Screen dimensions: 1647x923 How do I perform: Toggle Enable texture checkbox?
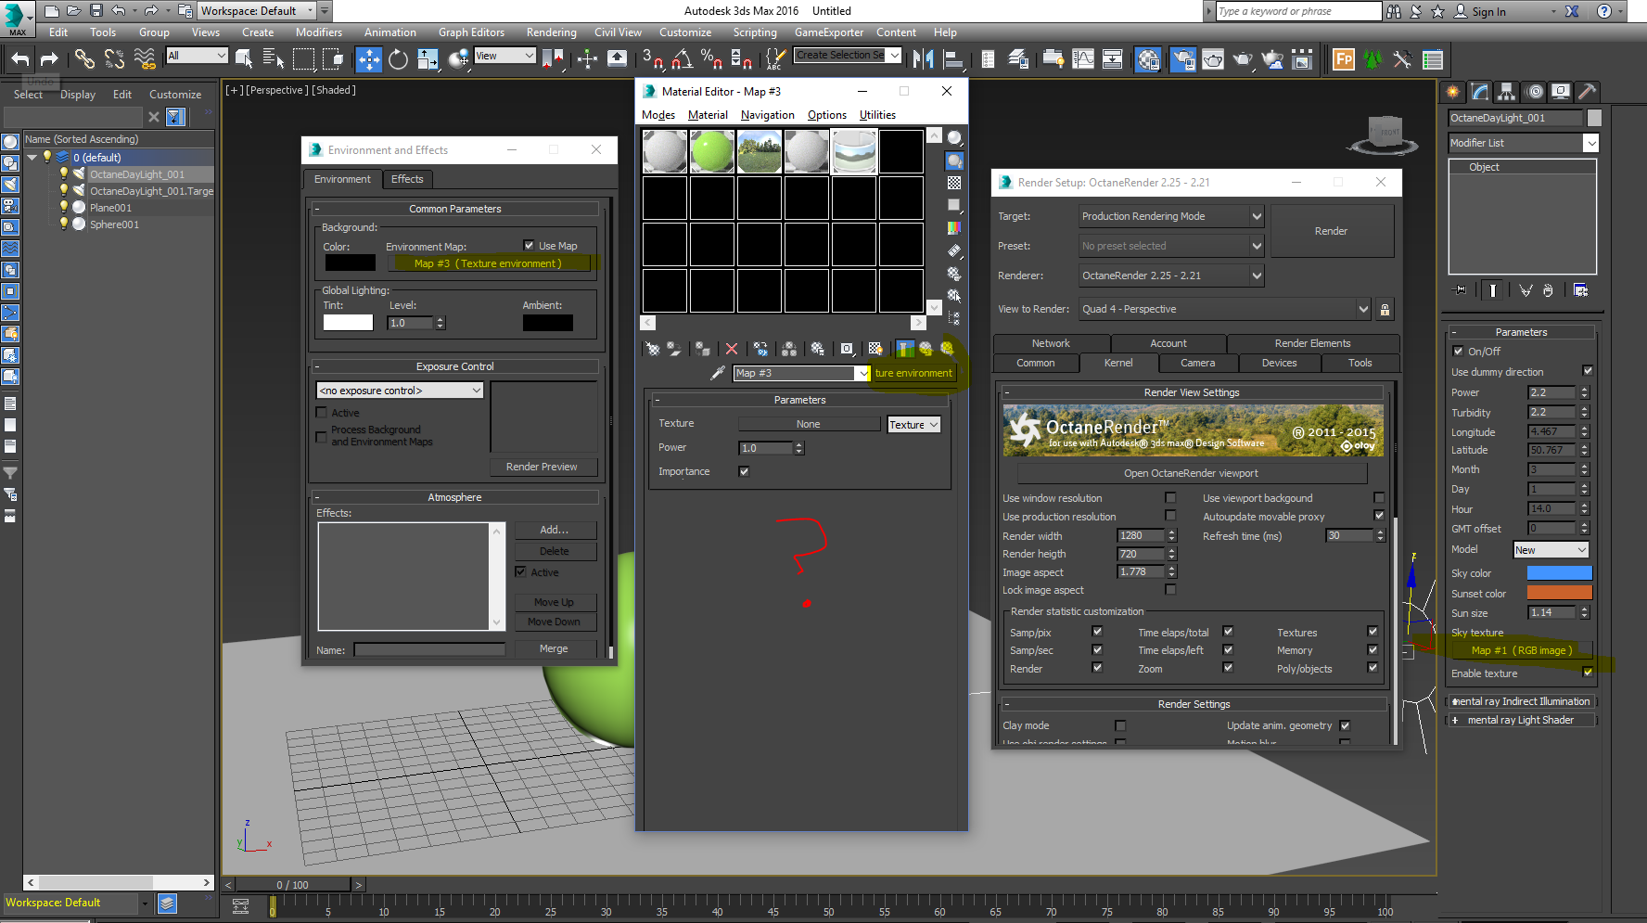pyautogui.click(x=1588, y=673)
